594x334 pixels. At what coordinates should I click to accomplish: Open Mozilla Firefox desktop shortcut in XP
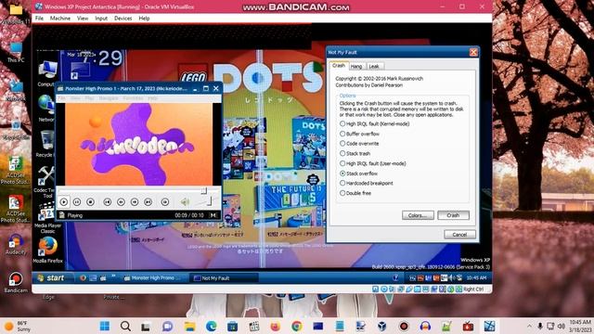pyautogui.click(x=47, y=250)
